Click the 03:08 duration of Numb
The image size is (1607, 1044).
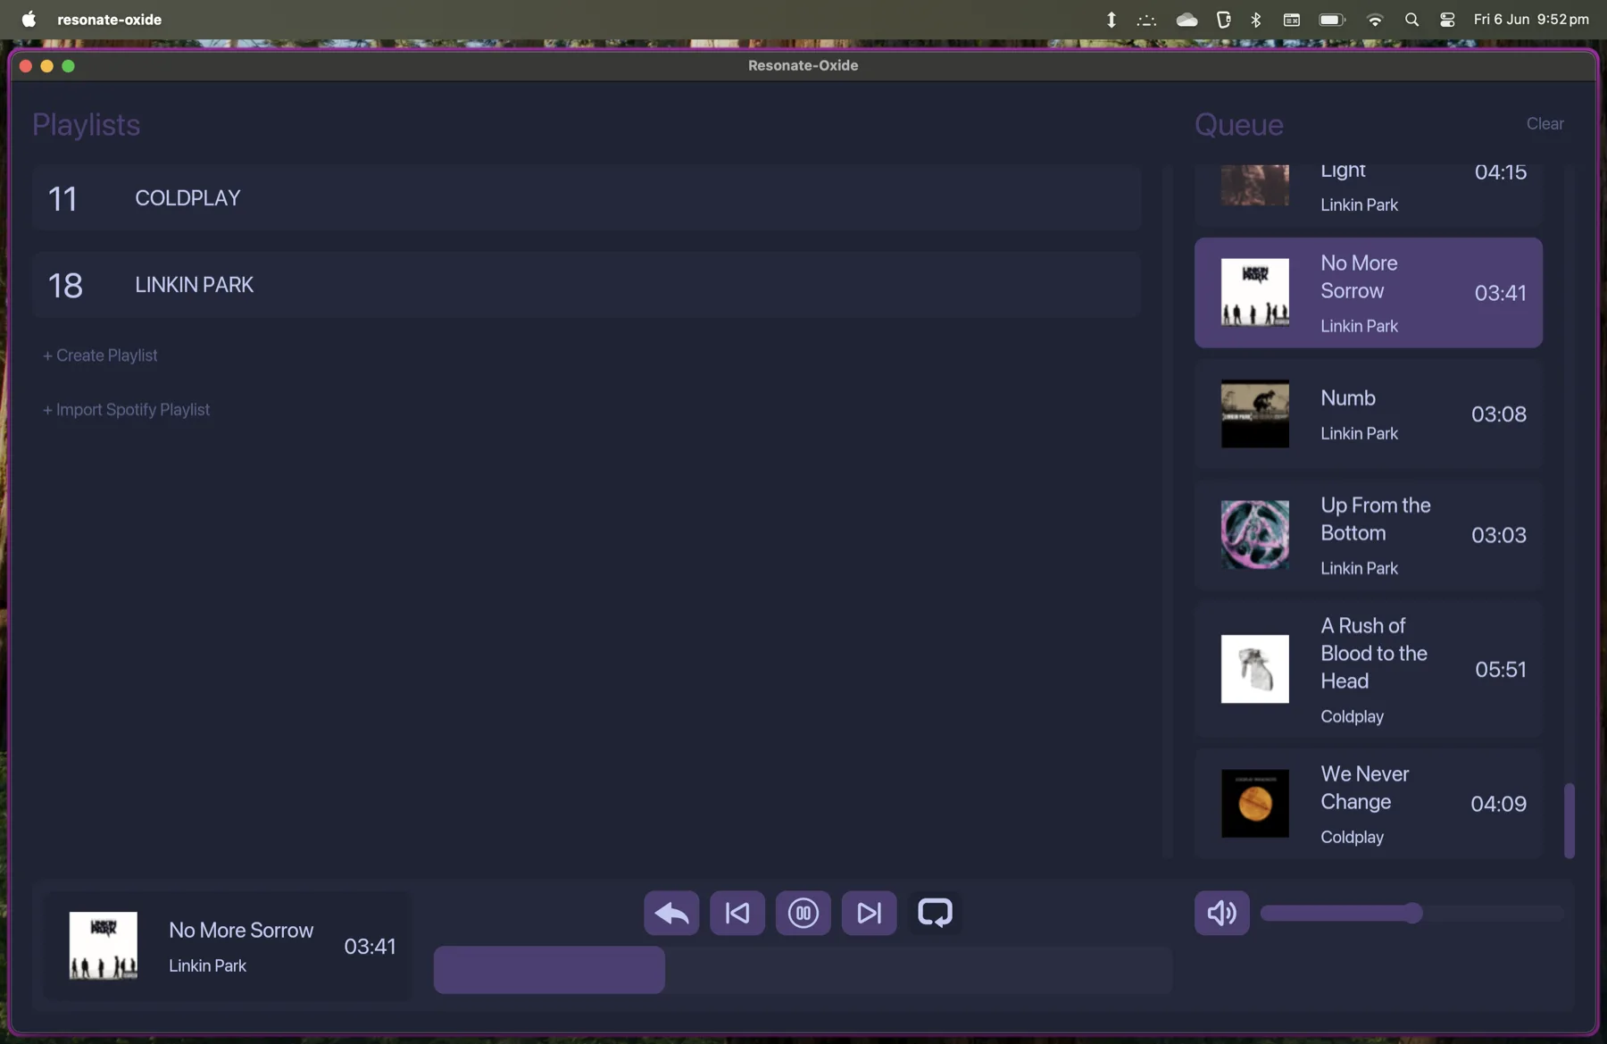(1498, 414)
